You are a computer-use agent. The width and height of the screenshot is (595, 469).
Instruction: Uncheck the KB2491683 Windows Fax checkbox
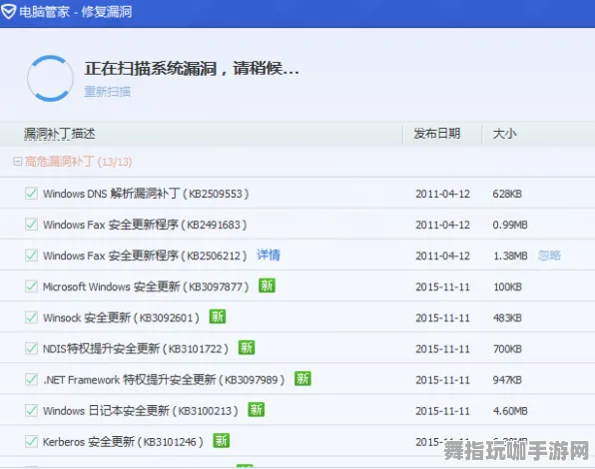[31, 225]
